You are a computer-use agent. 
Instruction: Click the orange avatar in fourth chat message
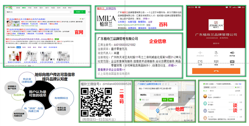coord(205,118)
